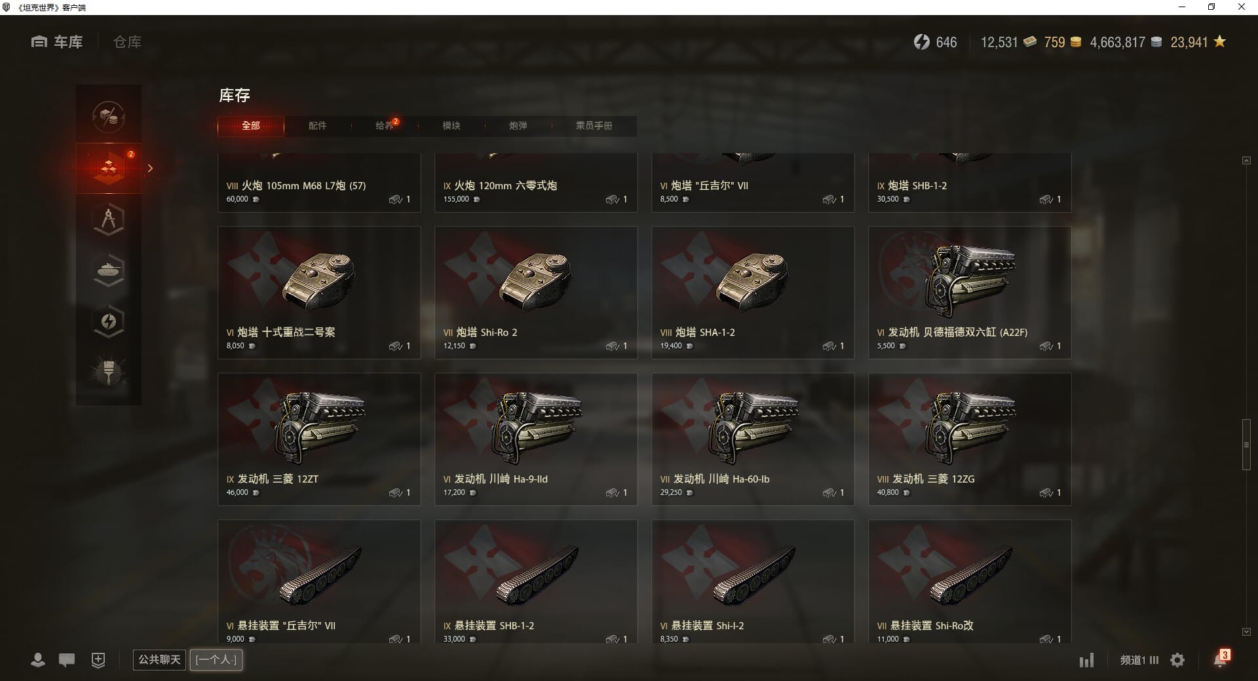Switch to the 炮弹 tab

518,126
